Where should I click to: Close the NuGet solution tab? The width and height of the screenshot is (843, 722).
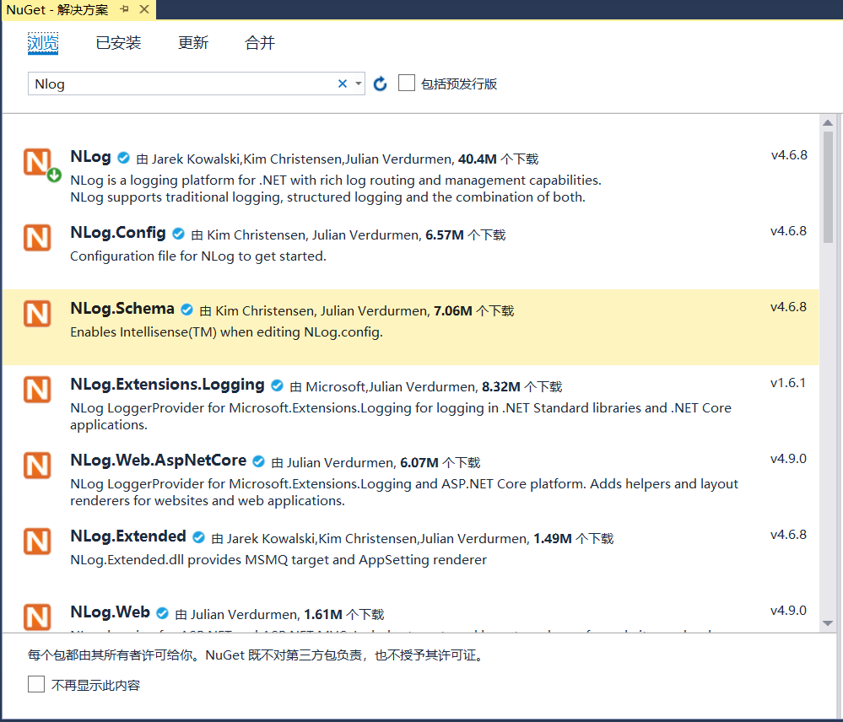point(144,9)
